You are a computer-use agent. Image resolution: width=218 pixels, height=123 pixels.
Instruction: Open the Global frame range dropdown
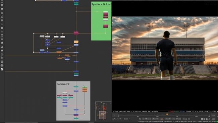[127, 119]
